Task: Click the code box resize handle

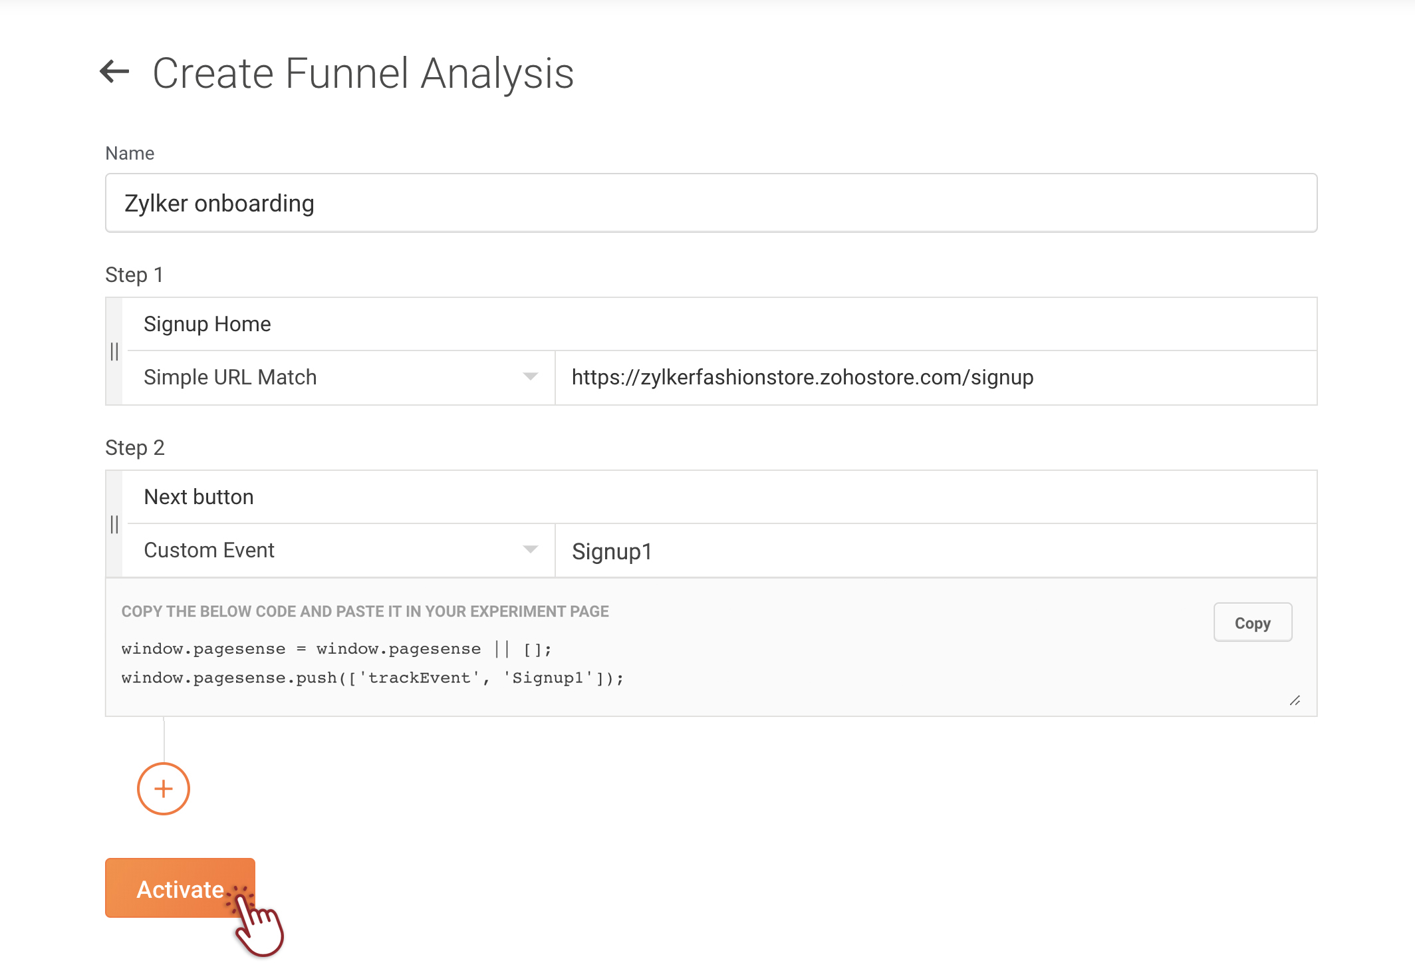Action: coord(1295,701)
